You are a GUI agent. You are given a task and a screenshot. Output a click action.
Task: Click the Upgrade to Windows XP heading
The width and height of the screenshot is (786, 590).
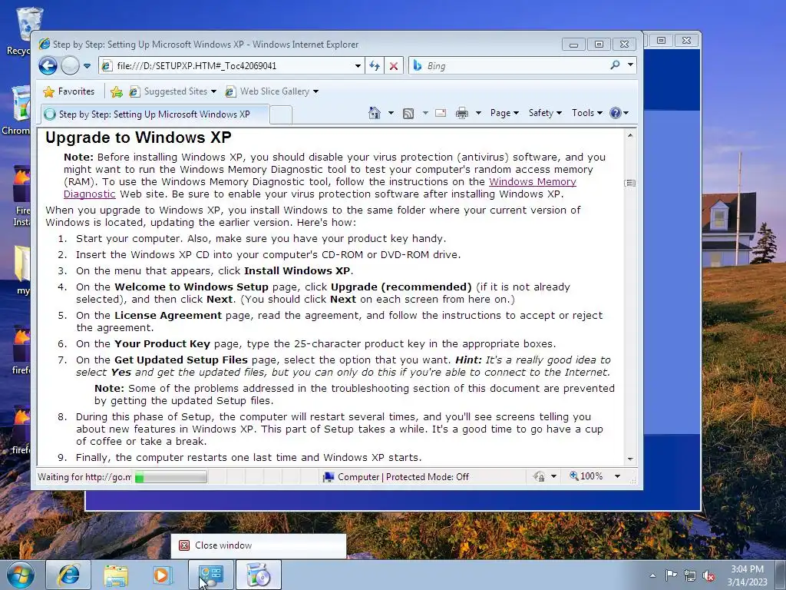click(138, 138)
